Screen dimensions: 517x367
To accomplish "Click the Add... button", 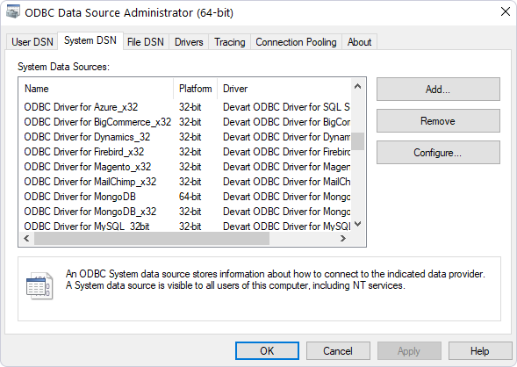I will (438, 90).
